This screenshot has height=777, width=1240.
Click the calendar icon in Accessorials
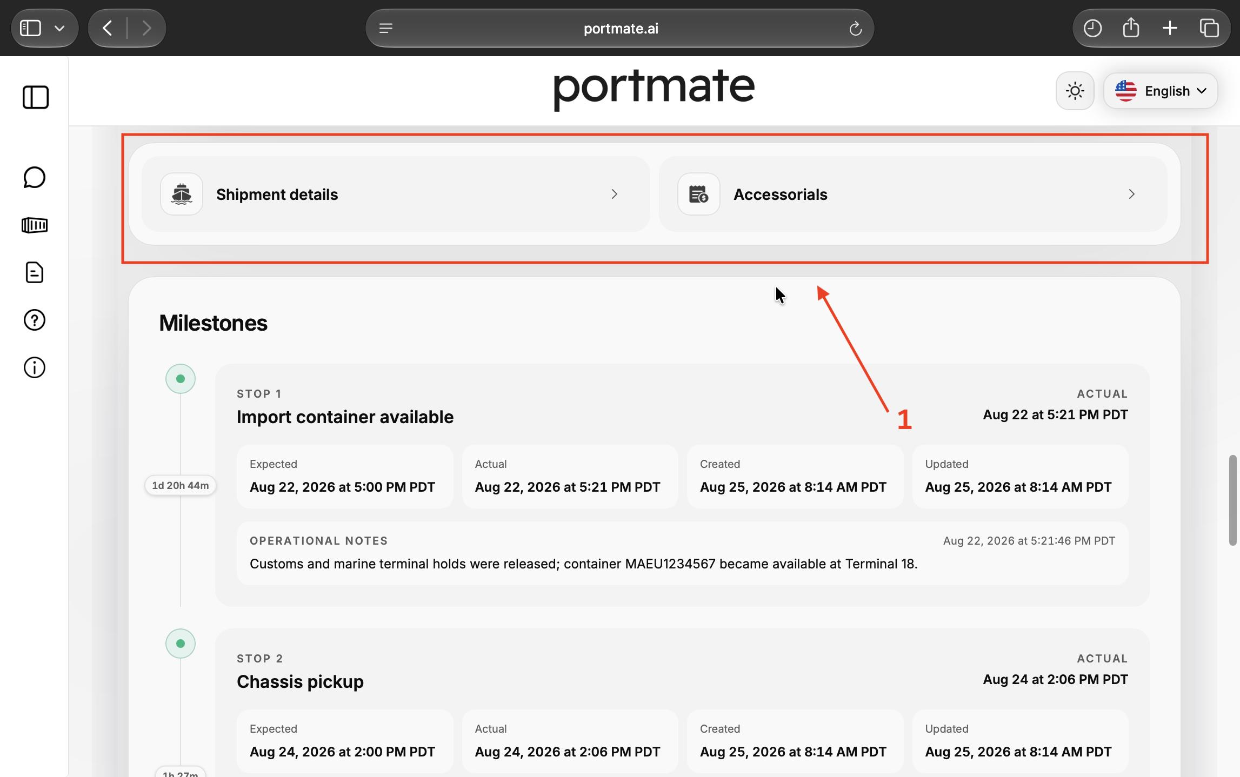tap(699, 194)
